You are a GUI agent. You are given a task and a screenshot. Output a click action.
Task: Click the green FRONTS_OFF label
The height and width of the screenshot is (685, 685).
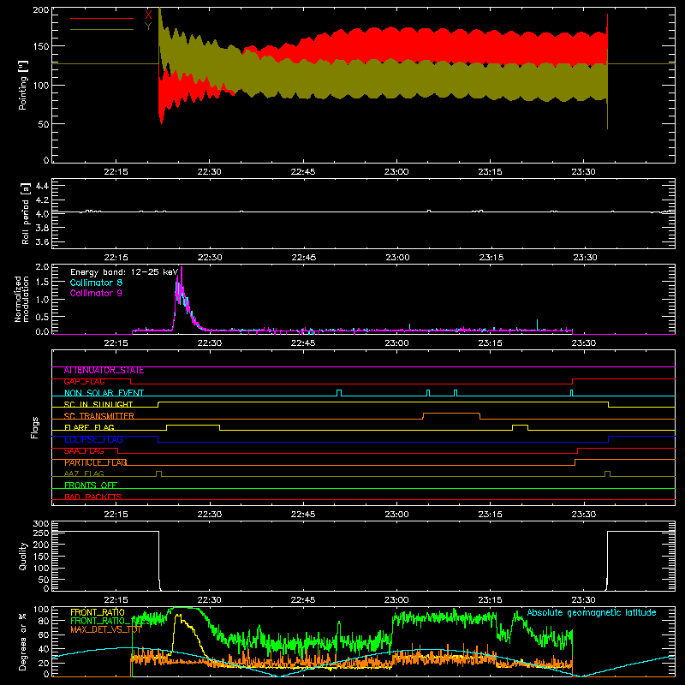pos(91,485)
